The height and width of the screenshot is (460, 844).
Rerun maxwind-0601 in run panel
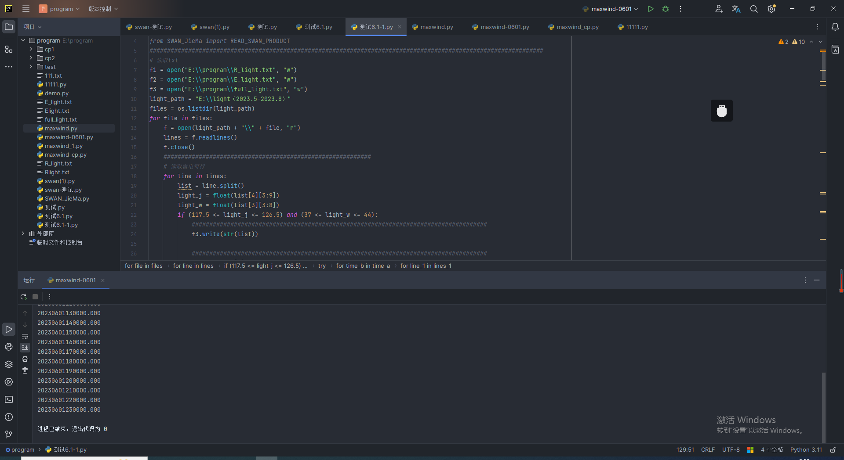tap(24, 297)
